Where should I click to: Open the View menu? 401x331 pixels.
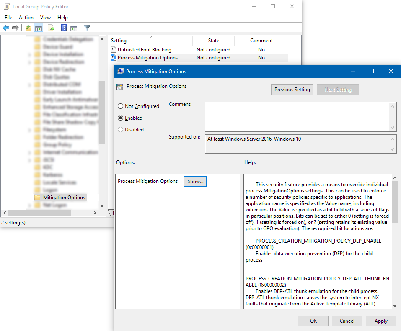pyautogui.click(x=45, y=18)
